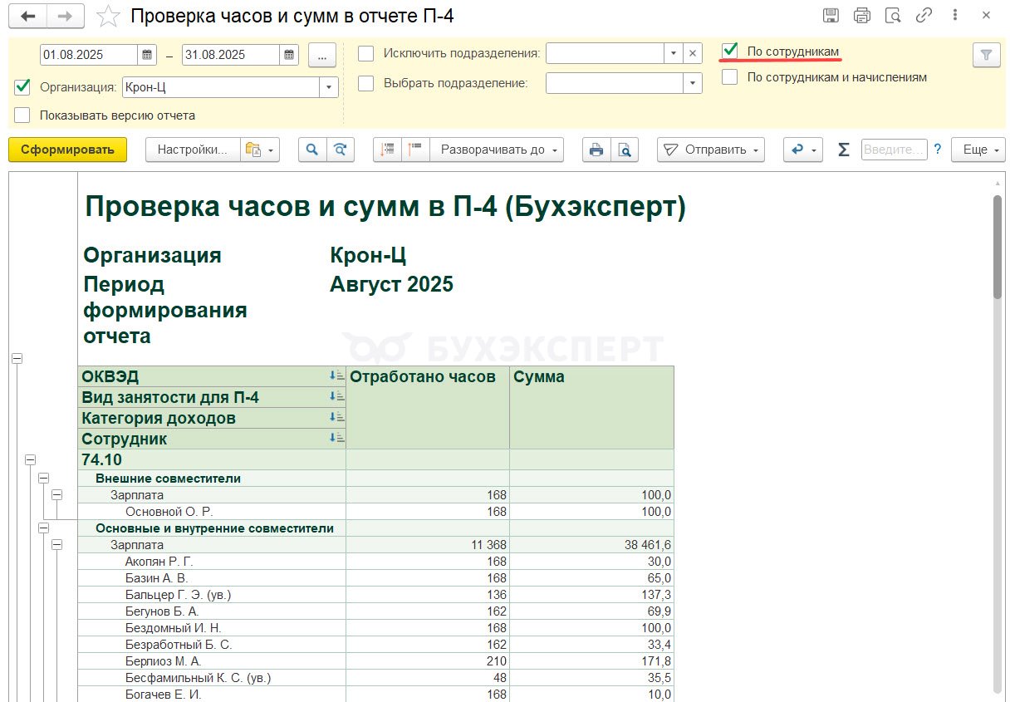Enable 'По сотрудникам и начислениям' checkbox
Image resolution: width=1010 pixels, height=702 pixels.
pos(729,77)
